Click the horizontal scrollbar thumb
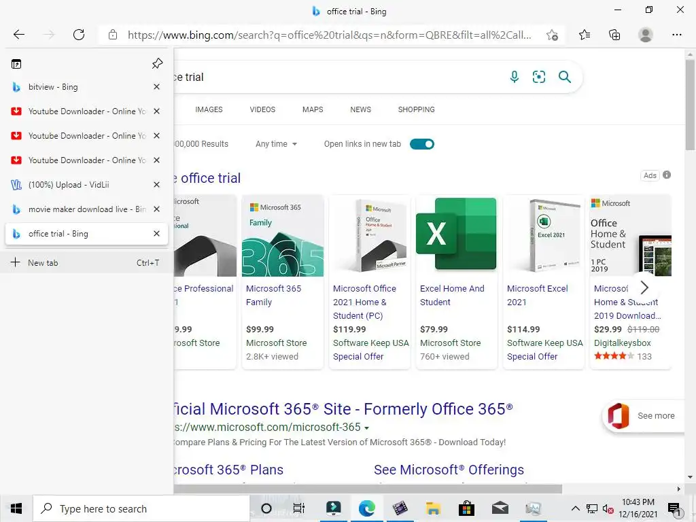This screenshot has width=696, height=522. (x=368, y=489)
